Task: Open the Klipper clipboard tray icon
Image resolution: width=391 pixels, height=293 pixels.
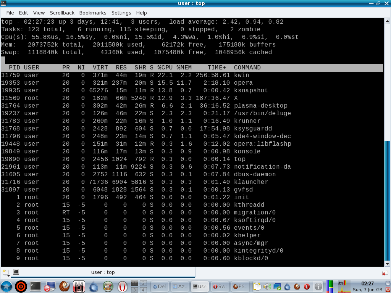Action: point(257,287)
